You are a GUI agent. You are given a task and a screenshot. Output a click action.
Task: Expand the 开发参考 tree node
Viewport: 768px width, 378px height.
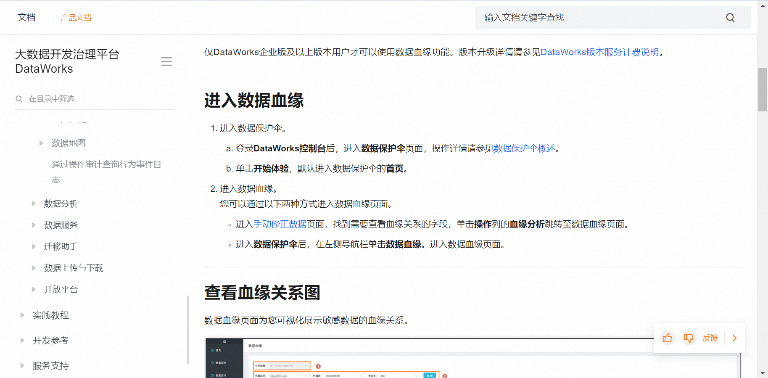(x=22, y=340)
